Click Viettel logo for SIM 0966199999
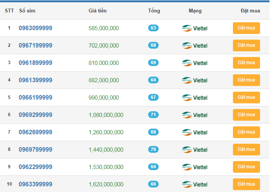Screen dimensions: 274x192 coord(194,98)
